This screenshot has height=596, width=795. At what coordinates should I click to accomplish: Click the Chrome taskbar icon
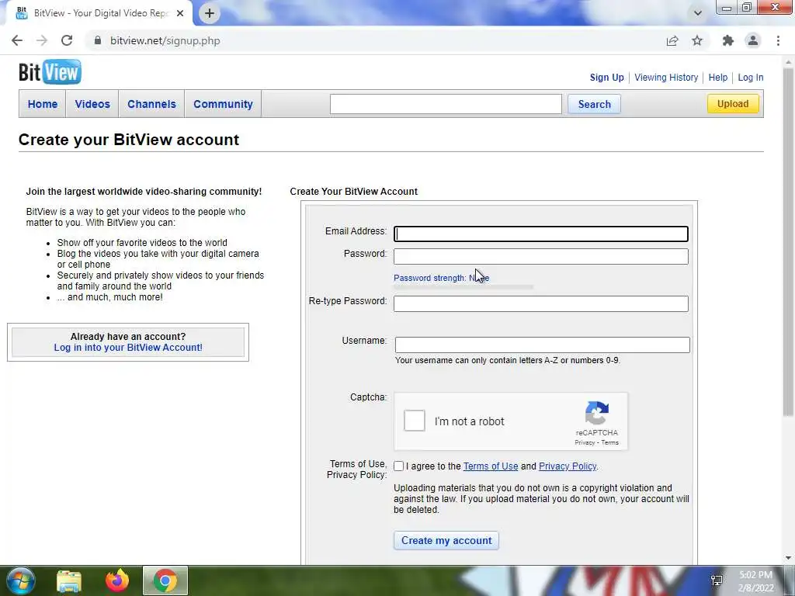[x=165, y=580]
